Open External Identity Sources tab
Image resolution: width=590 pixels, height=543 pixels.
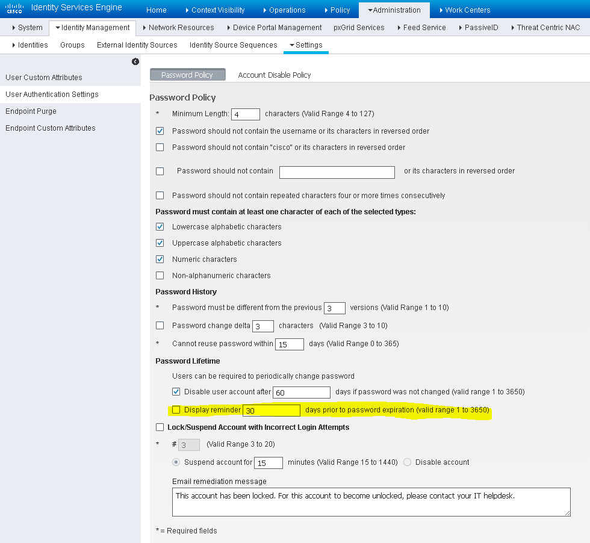tap(137, 45)
